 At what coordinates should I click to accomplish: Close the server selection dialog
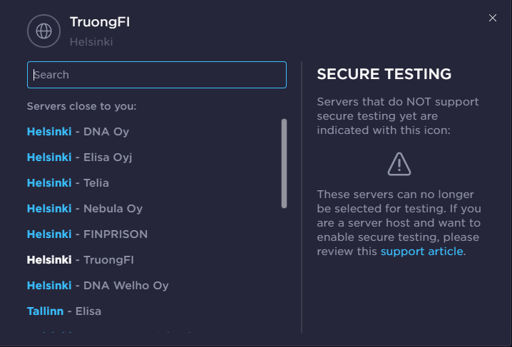coord(493,18)
